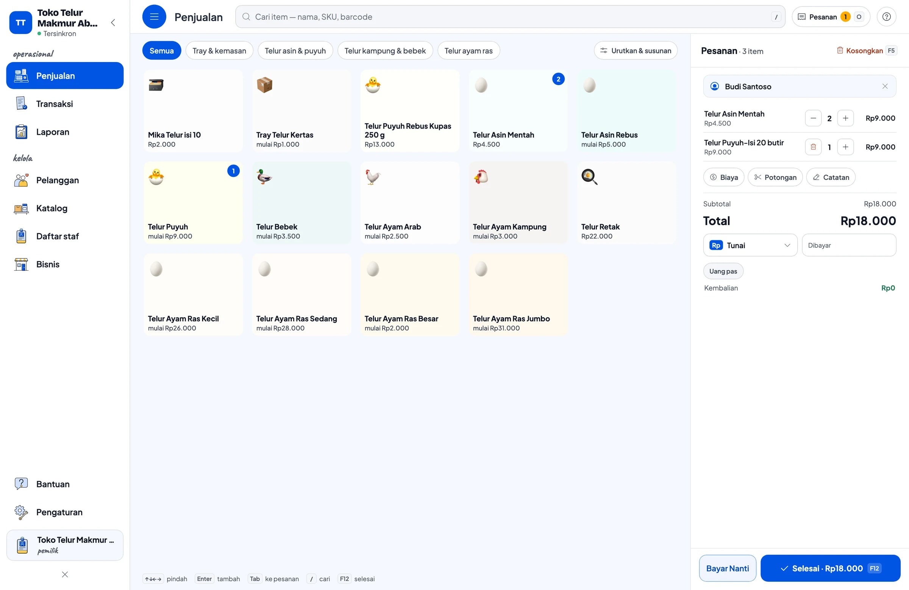Select Uang pas exact cash chip
The height and width of the screenshot is (590, 909).
tap(723, 271)
